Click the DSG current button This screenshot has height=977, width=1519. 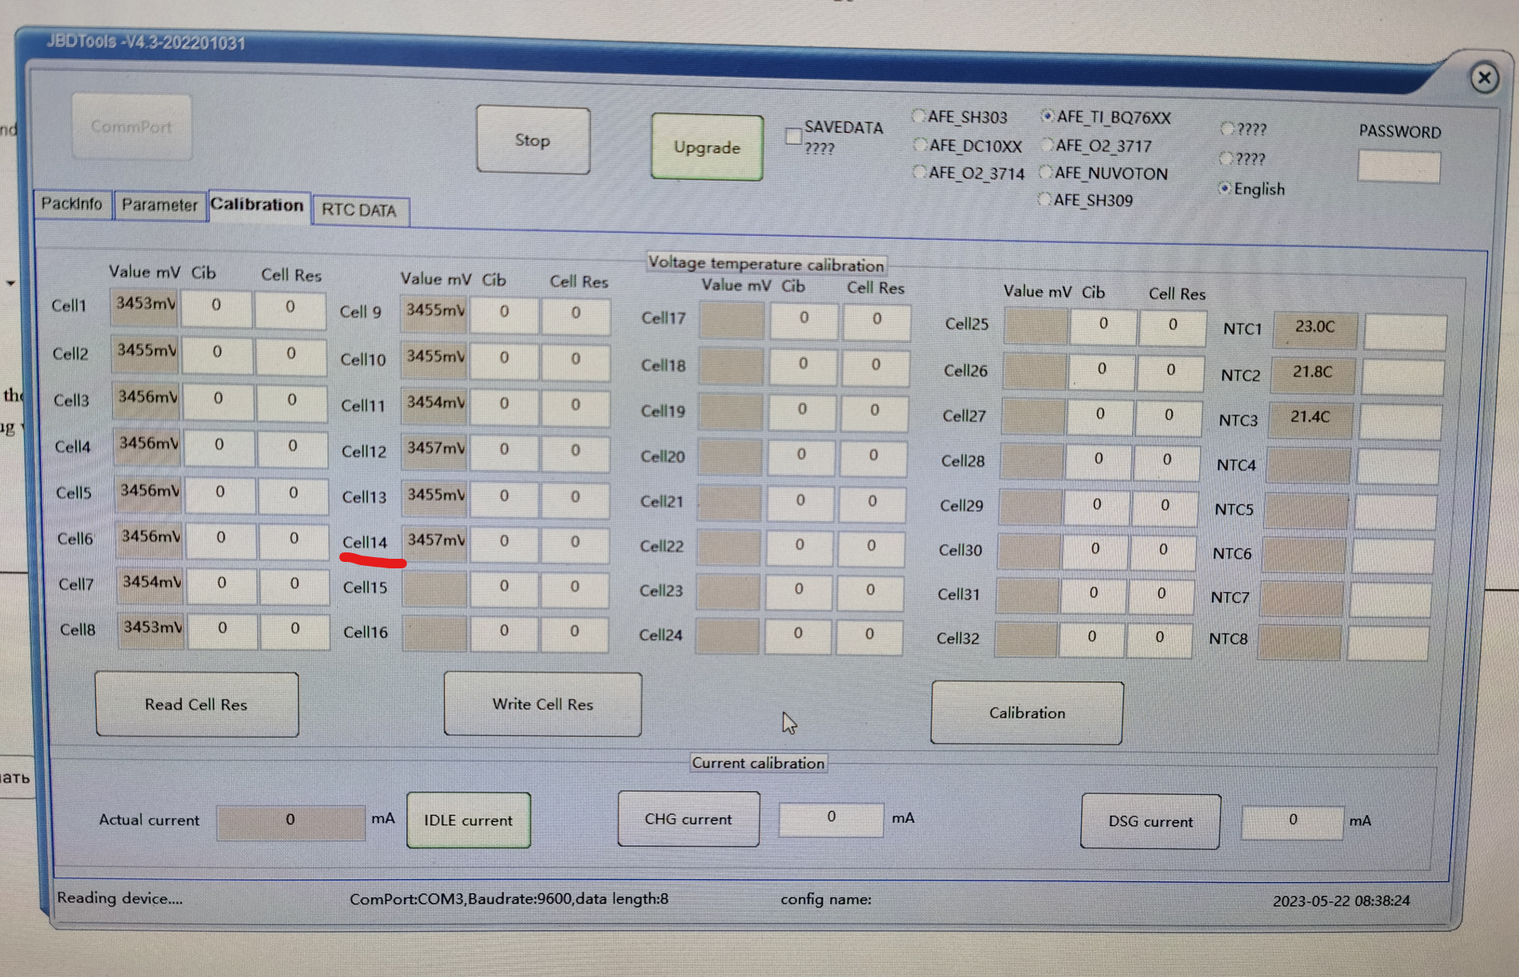click(x=1150, y=821)
